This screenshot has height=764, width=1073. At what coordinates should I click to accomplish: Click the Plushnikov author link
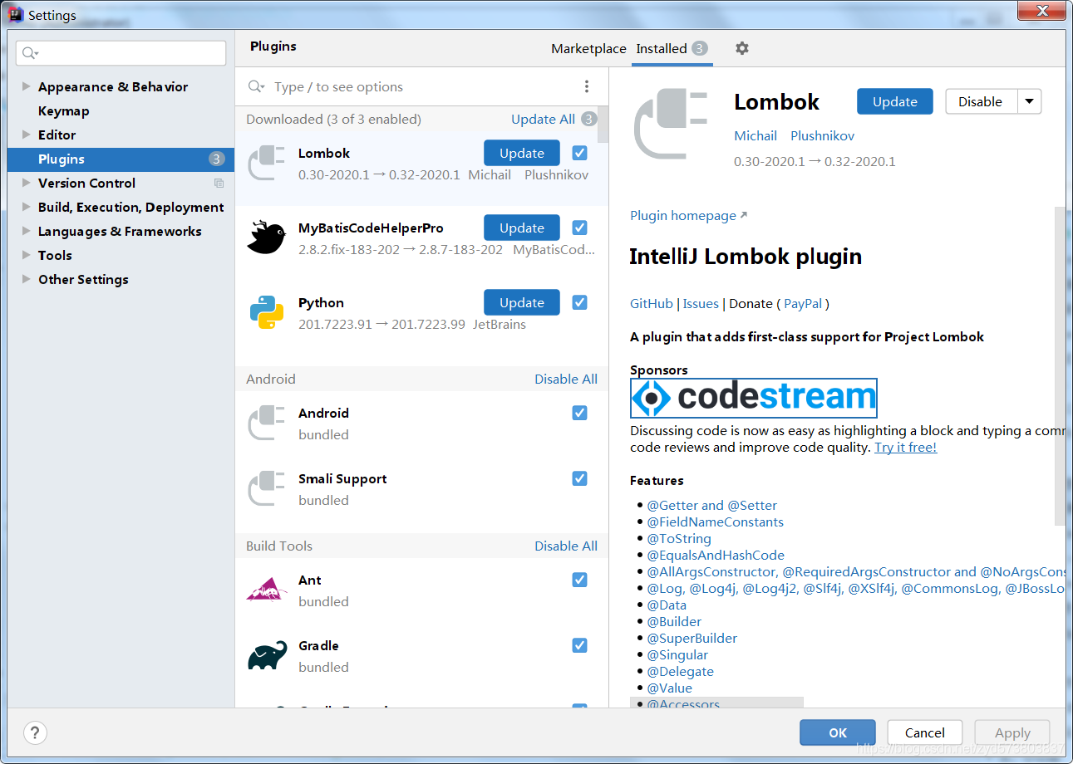coord(822,135)
